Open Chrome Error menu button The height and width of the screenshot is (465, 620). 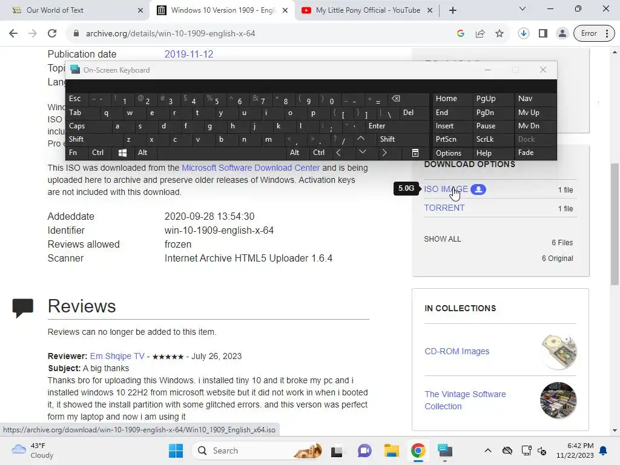(595, 34)
